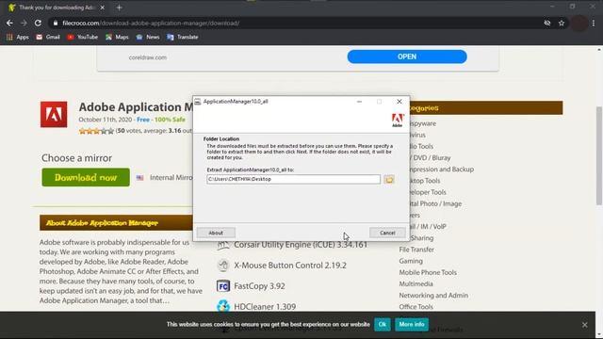Click the padlock site info icon
Screen dimensions: 603x339
[56, 23]
